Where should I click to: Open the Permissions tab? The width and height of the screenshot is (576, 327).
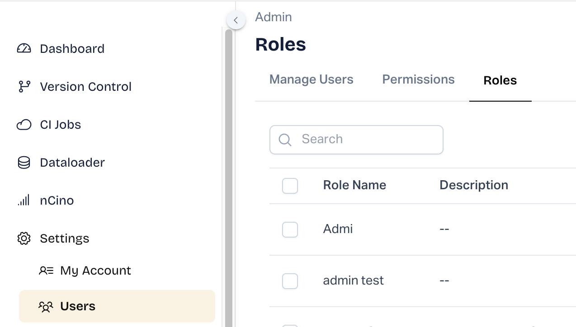[x=418, y=79]
